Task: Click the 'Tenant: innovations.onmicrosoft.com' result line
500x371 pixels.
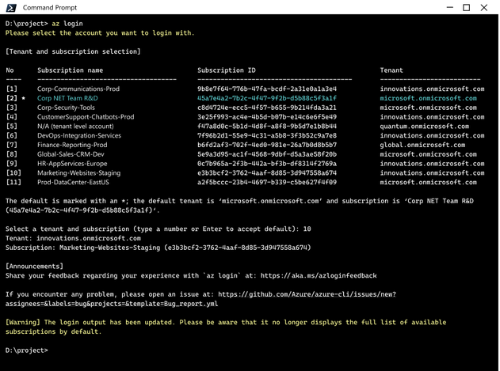Action: tap(73, 238)
